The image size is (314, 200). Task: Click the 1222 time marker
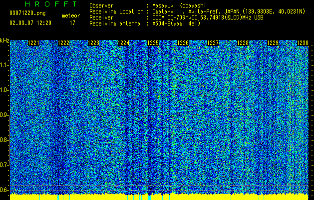tap(63, 43)
